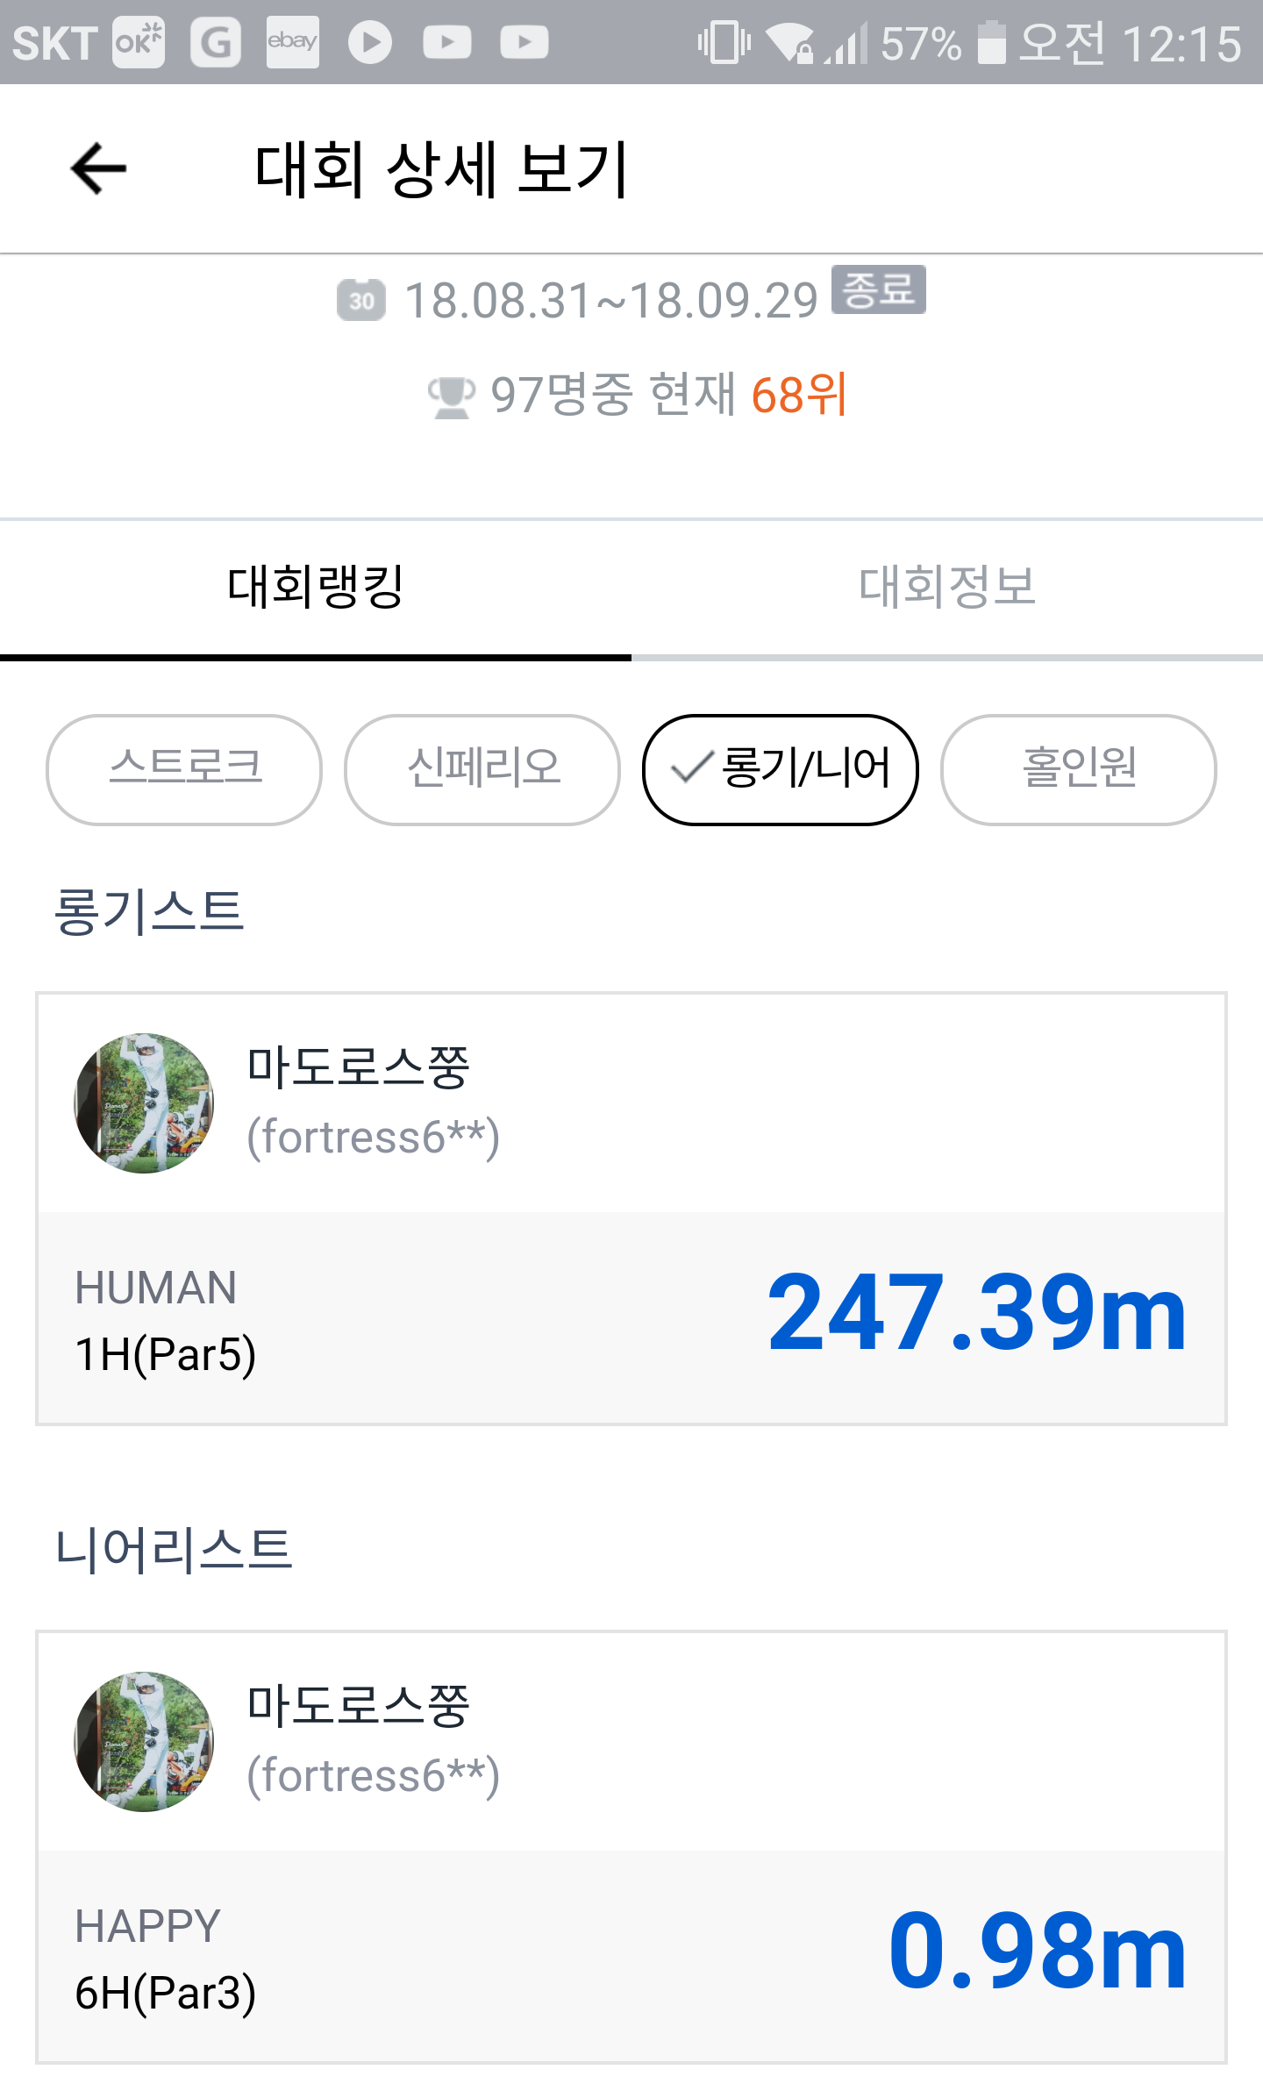Tap the battery status icon
This screenshot has width=1263, height=2098.
pyautogui.click(x=991, y=42)
